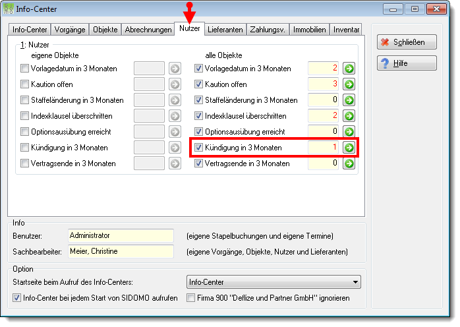Open Hilfe button
460x327 pixels.
407,63
